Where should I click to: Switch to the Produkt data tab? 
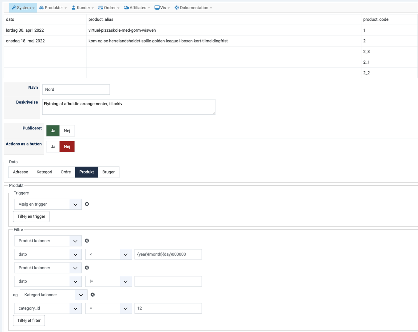87,172
